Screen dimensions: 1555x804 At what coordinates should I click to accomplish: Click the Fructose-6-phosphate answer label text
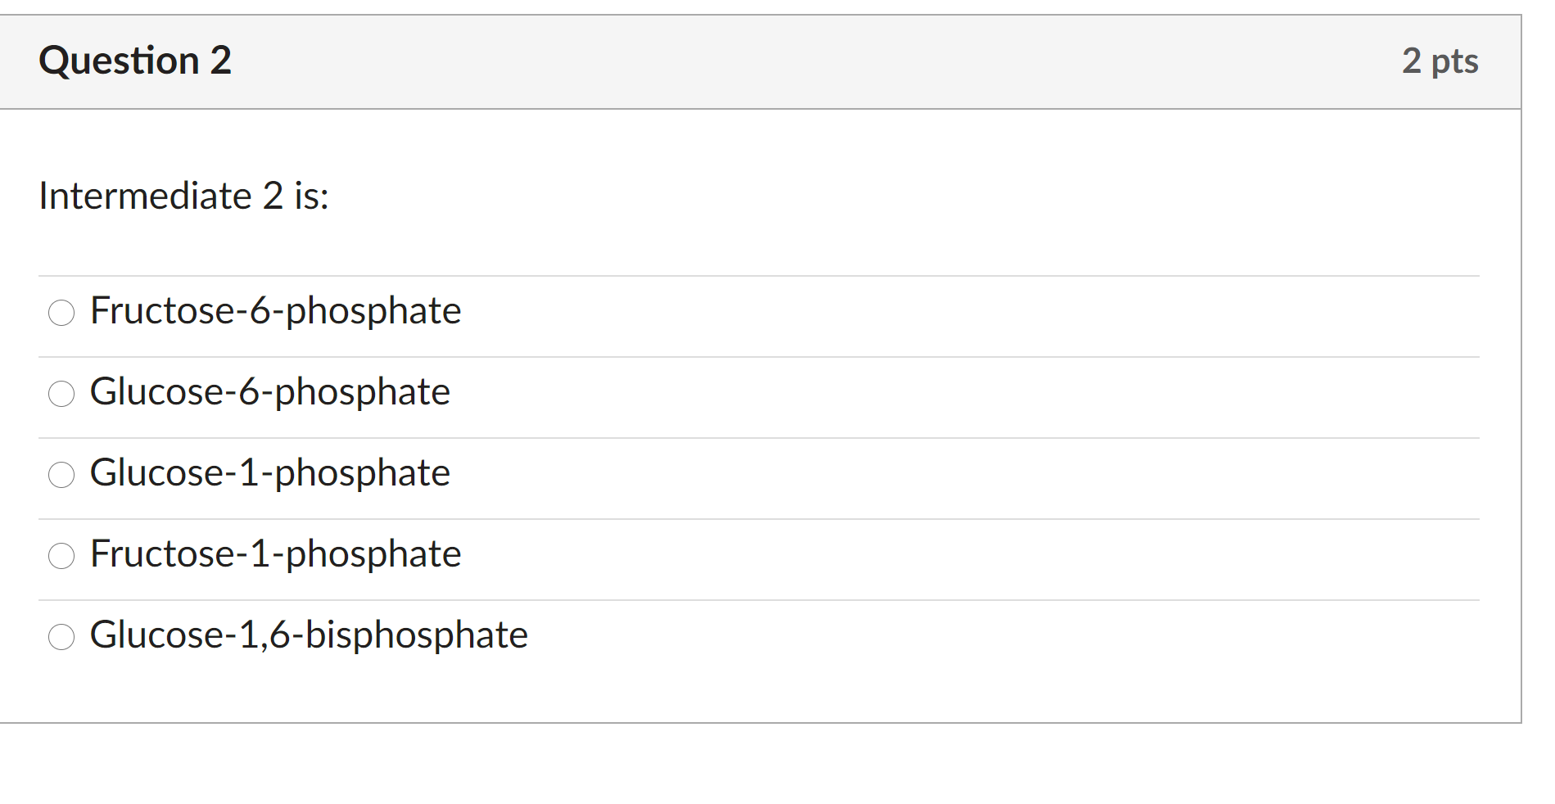click(276, 311)
